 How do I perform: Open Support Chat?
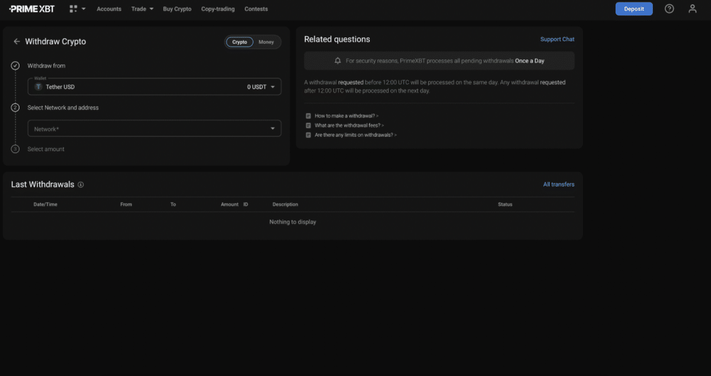(558, 39)
